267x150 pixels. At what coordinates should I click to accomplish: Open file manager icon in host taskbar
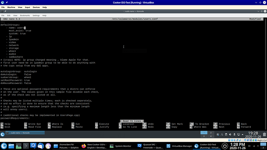click(x=11, y=146)
